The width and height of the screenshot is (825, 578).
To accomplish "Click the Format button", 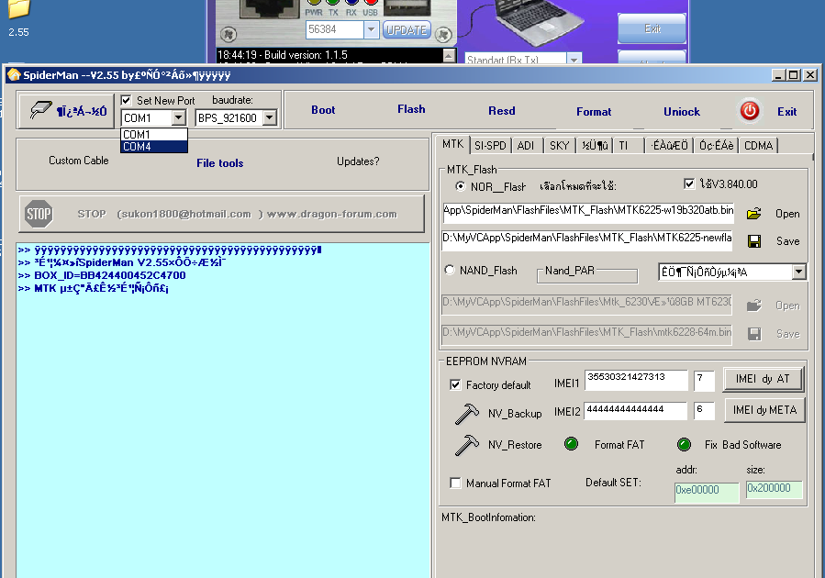I will (x=594, y=112).
